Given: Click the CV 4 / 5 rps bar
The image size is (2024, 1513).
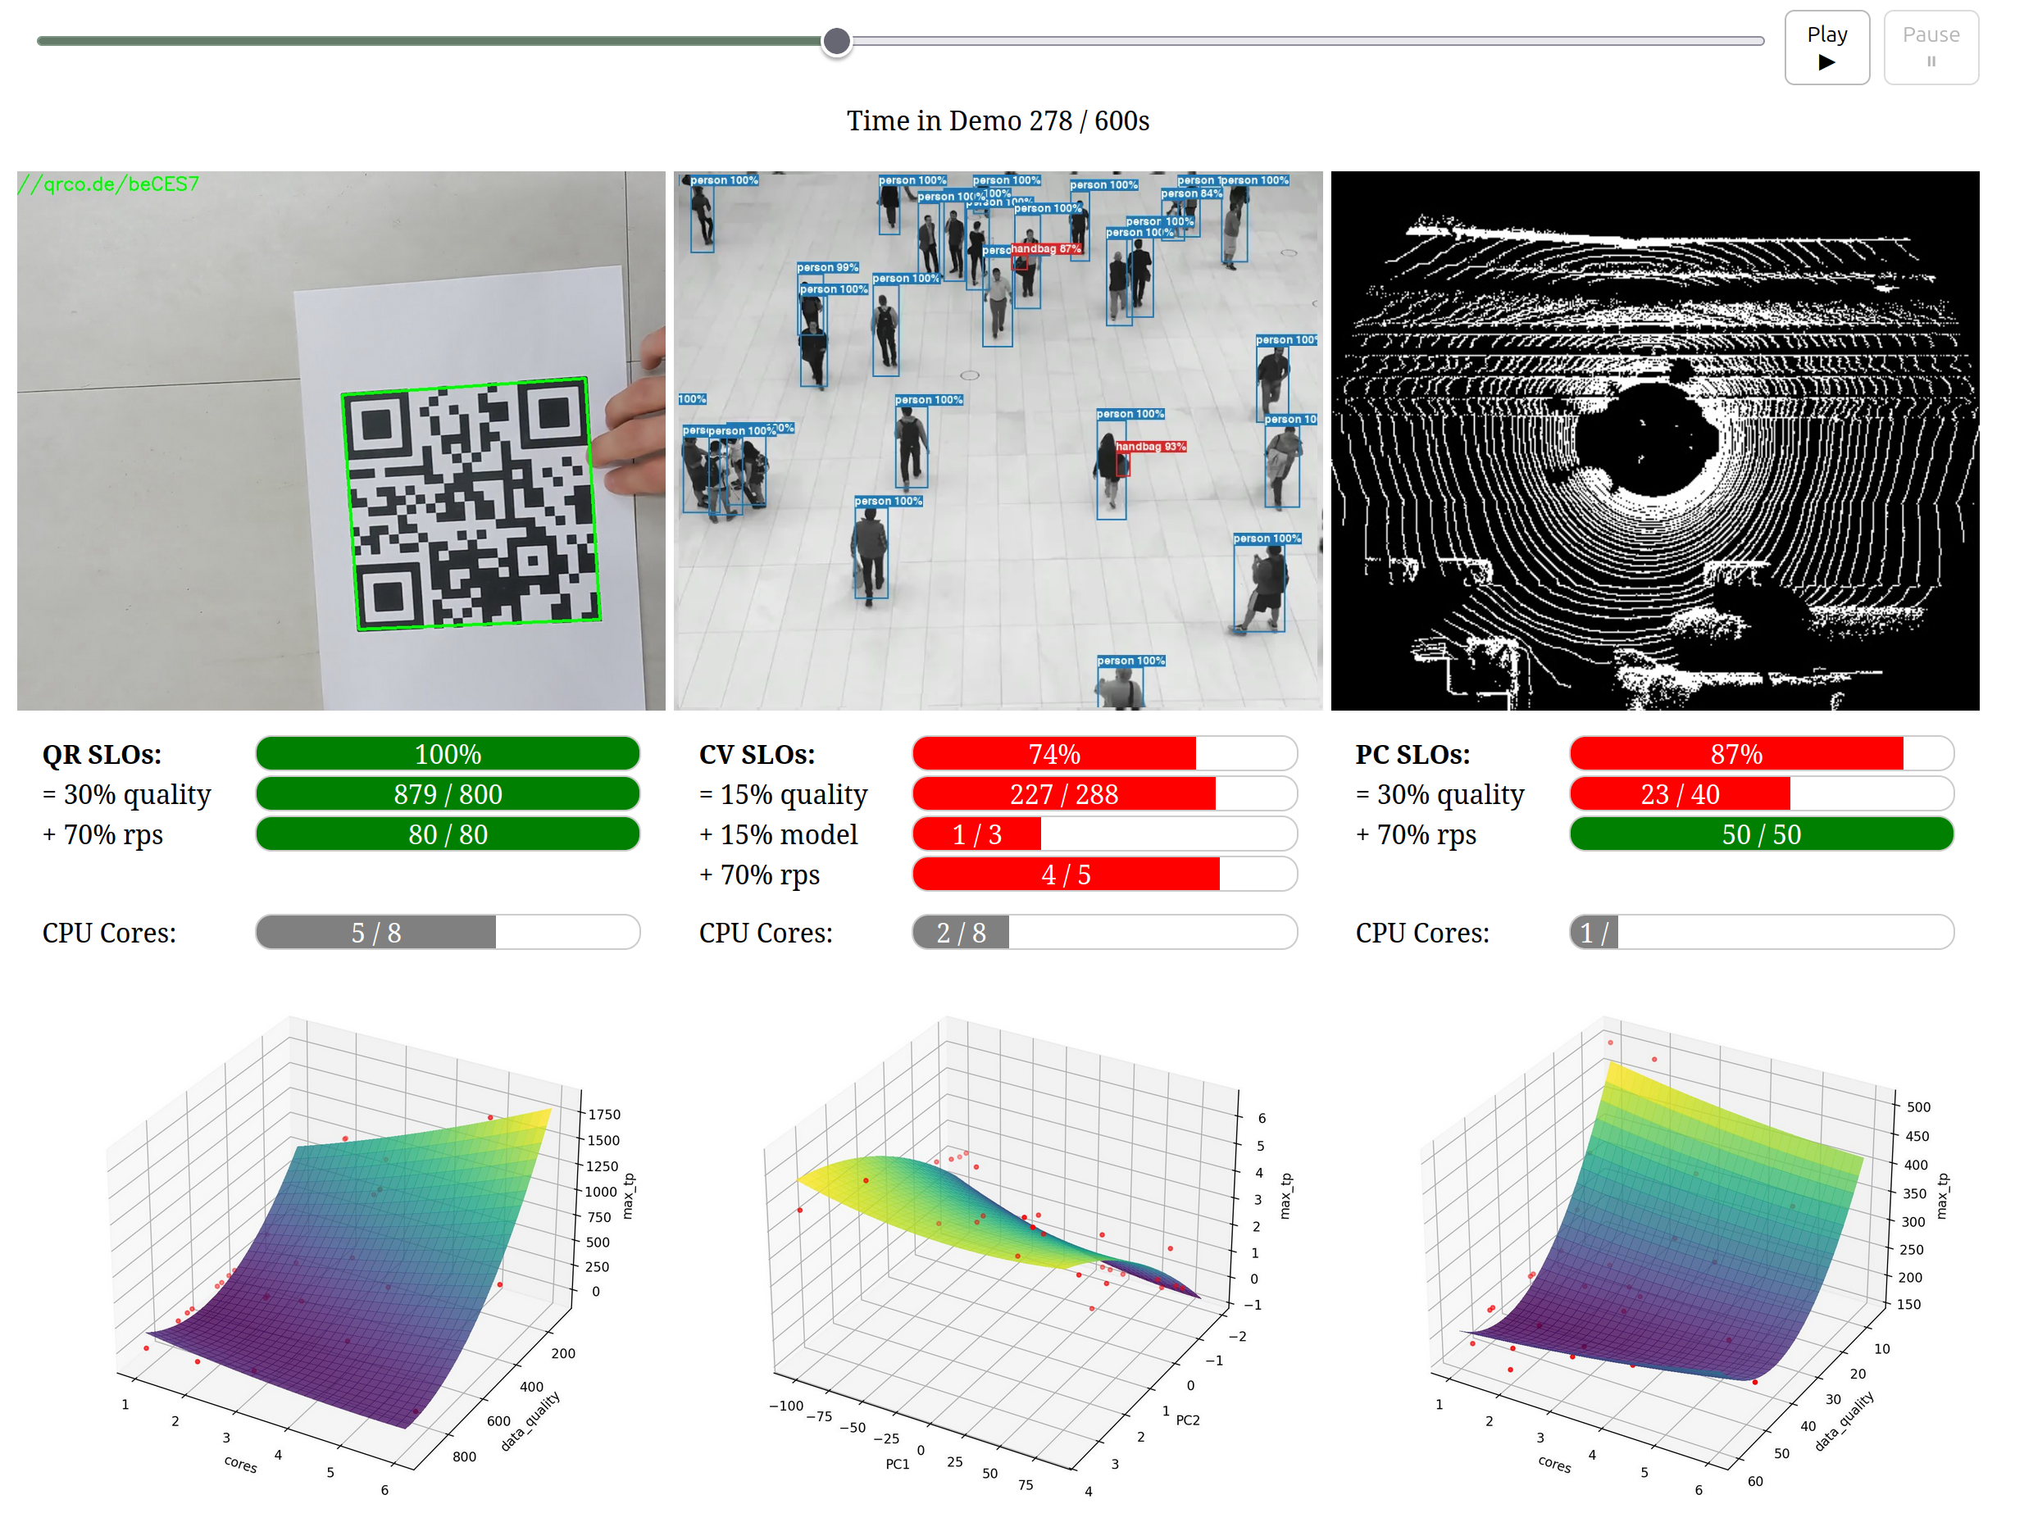Looking at the screenshot, I should [x=1103, y=875].
